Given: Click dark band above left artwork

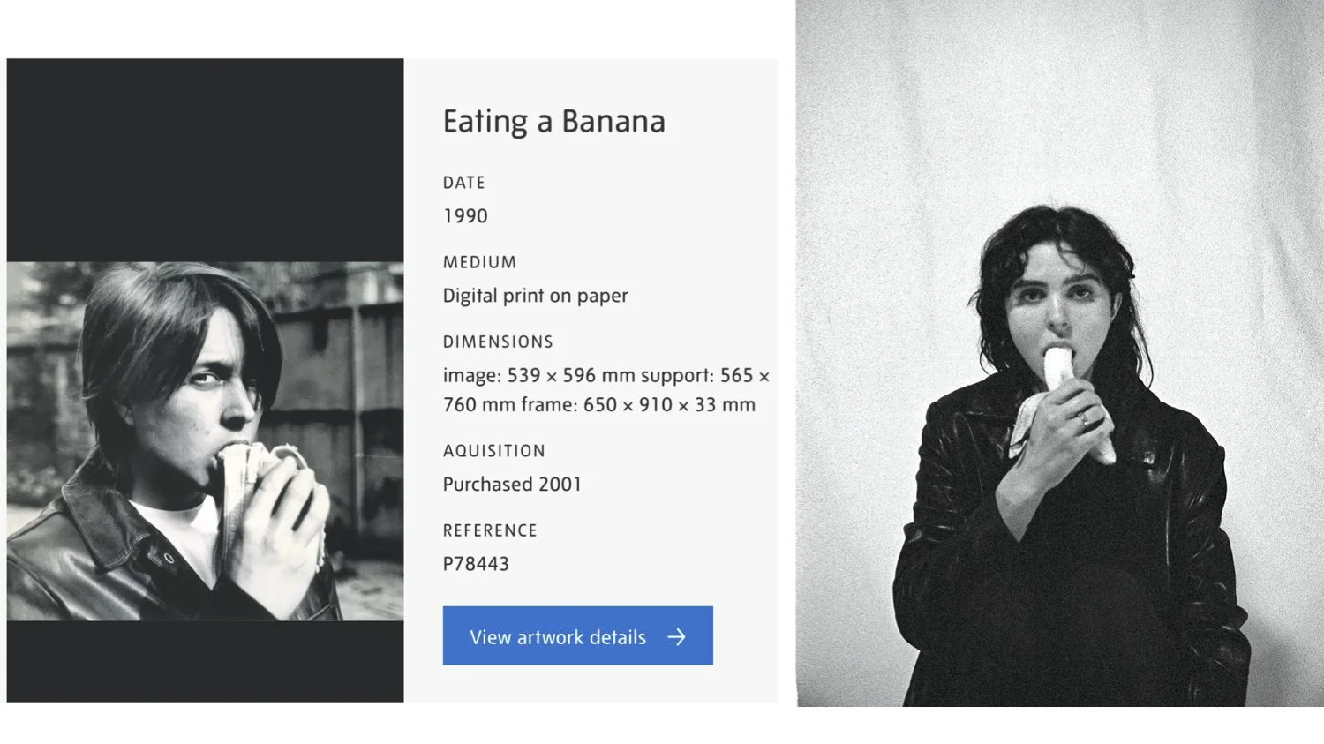Looking at the screenshot, I should 205,159.
